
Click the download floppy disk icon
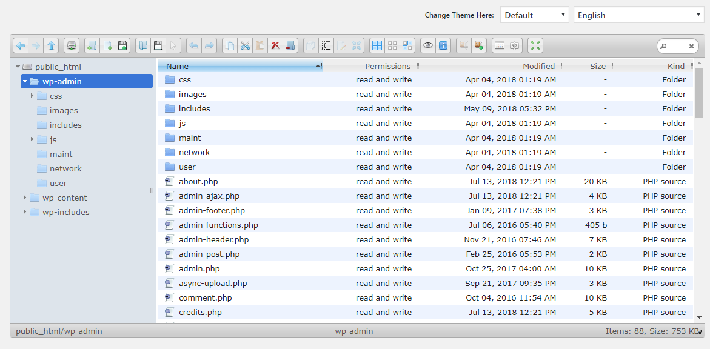(158, 45)
